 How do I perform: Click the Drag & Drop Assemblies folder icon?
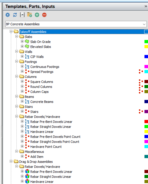(x=16, y=161)
